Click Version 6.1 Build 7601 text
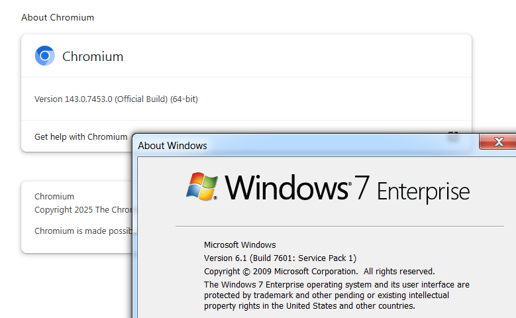The width and height of the screenshot is (516, 318). [x=280, y=258]
